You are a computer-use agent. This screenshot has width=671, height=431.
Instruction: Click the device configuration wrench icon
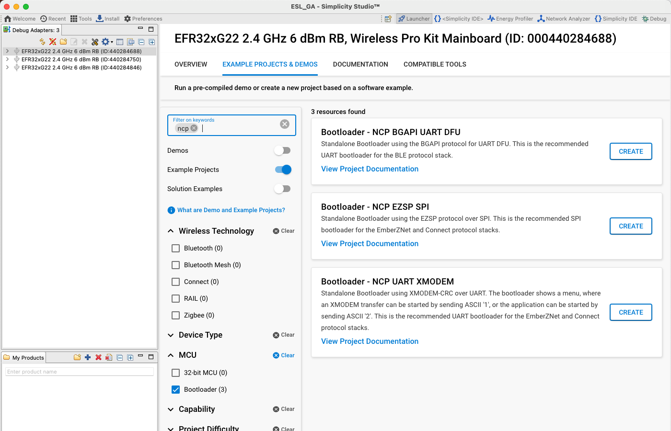(95, 42)
